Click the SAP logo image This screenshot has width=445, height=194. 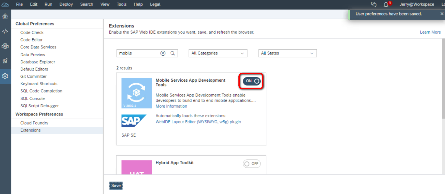pyautogui.click(x=134, y=121)
